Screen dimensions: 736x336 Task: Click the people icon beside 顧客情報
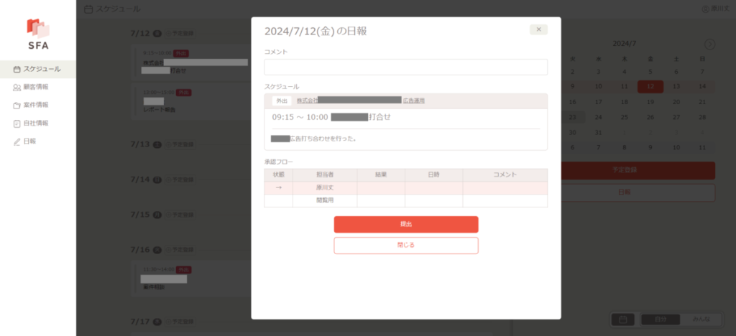17,87
